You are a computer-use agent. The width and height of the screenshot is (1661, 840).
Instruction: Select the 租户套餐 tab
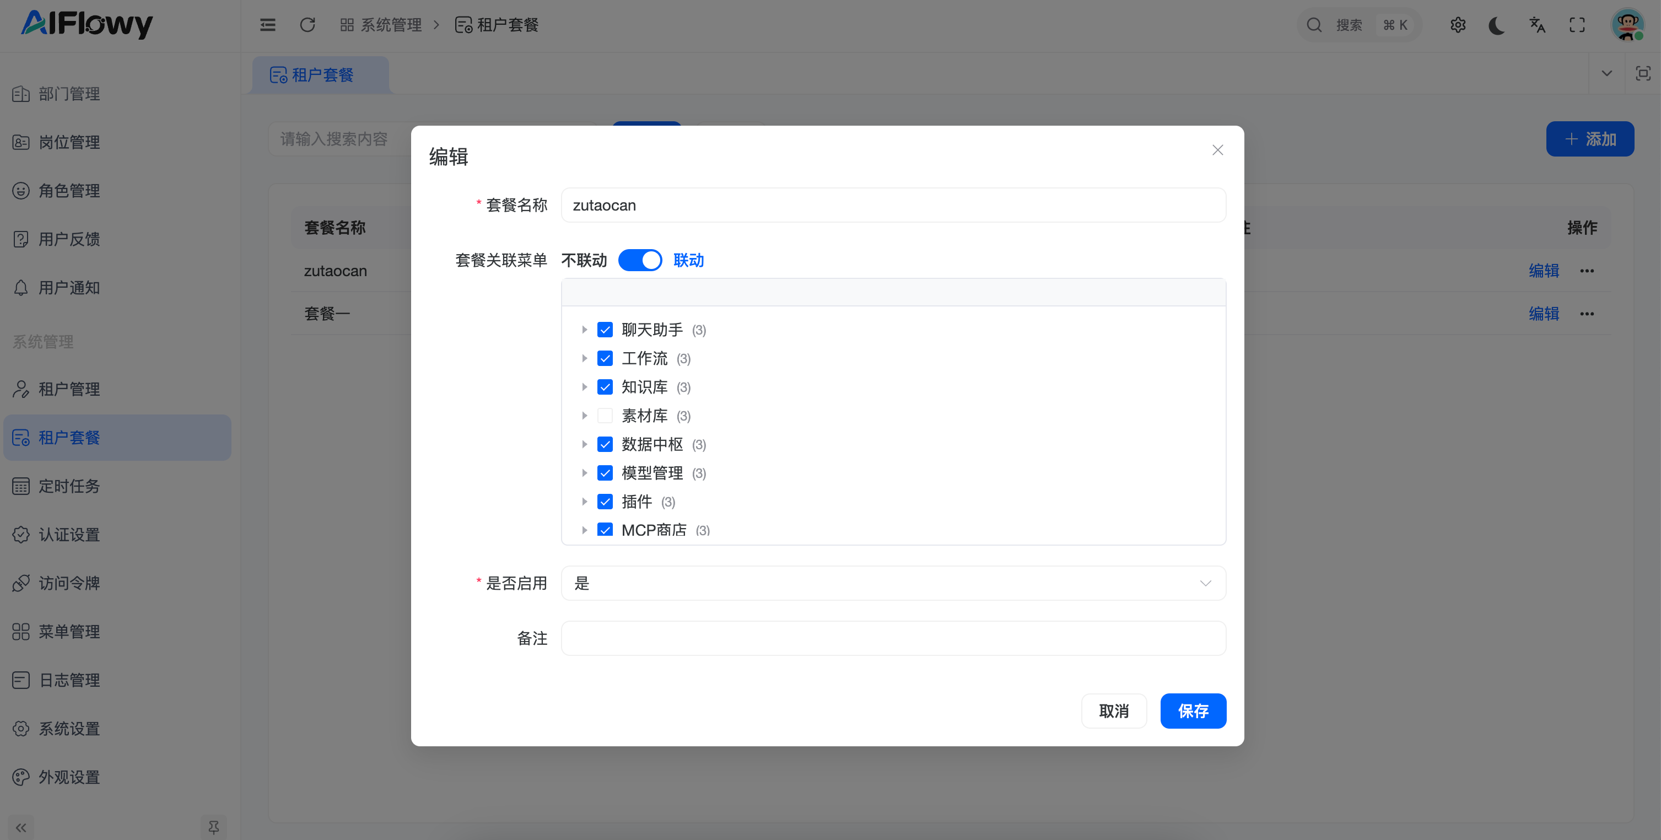pos(321,75)
